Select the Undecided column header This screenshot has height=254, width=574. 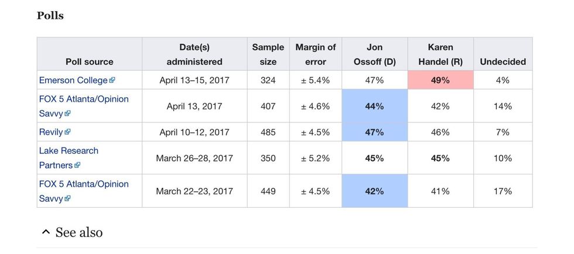coord(503,61)
